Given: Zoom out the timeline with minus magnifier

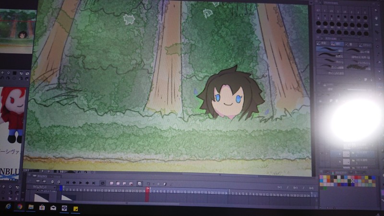Looking at the screenshot, I should click(x=52, y=182).
